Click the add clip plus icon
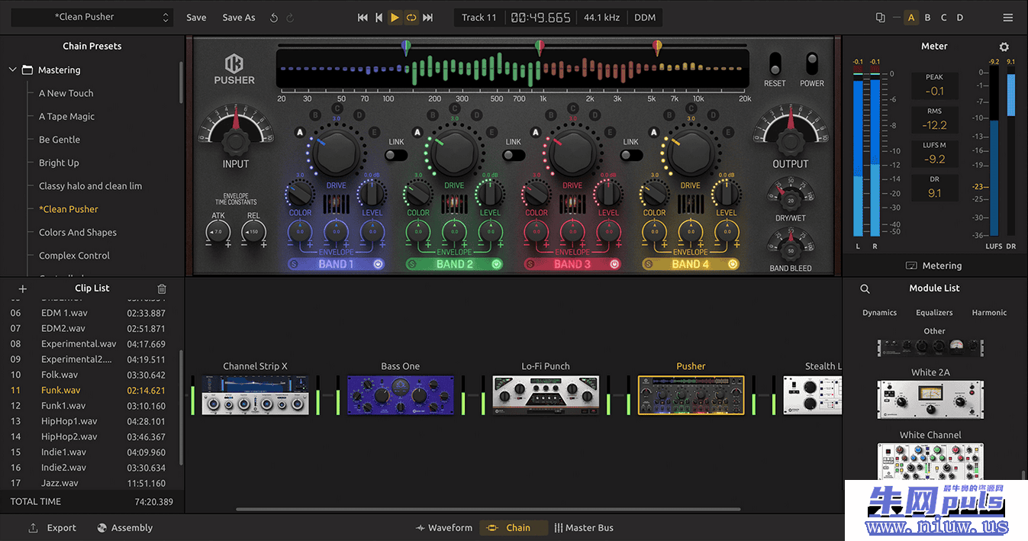Image resolution: width=1028 pixels, height=541 pixels. [23, 288]
